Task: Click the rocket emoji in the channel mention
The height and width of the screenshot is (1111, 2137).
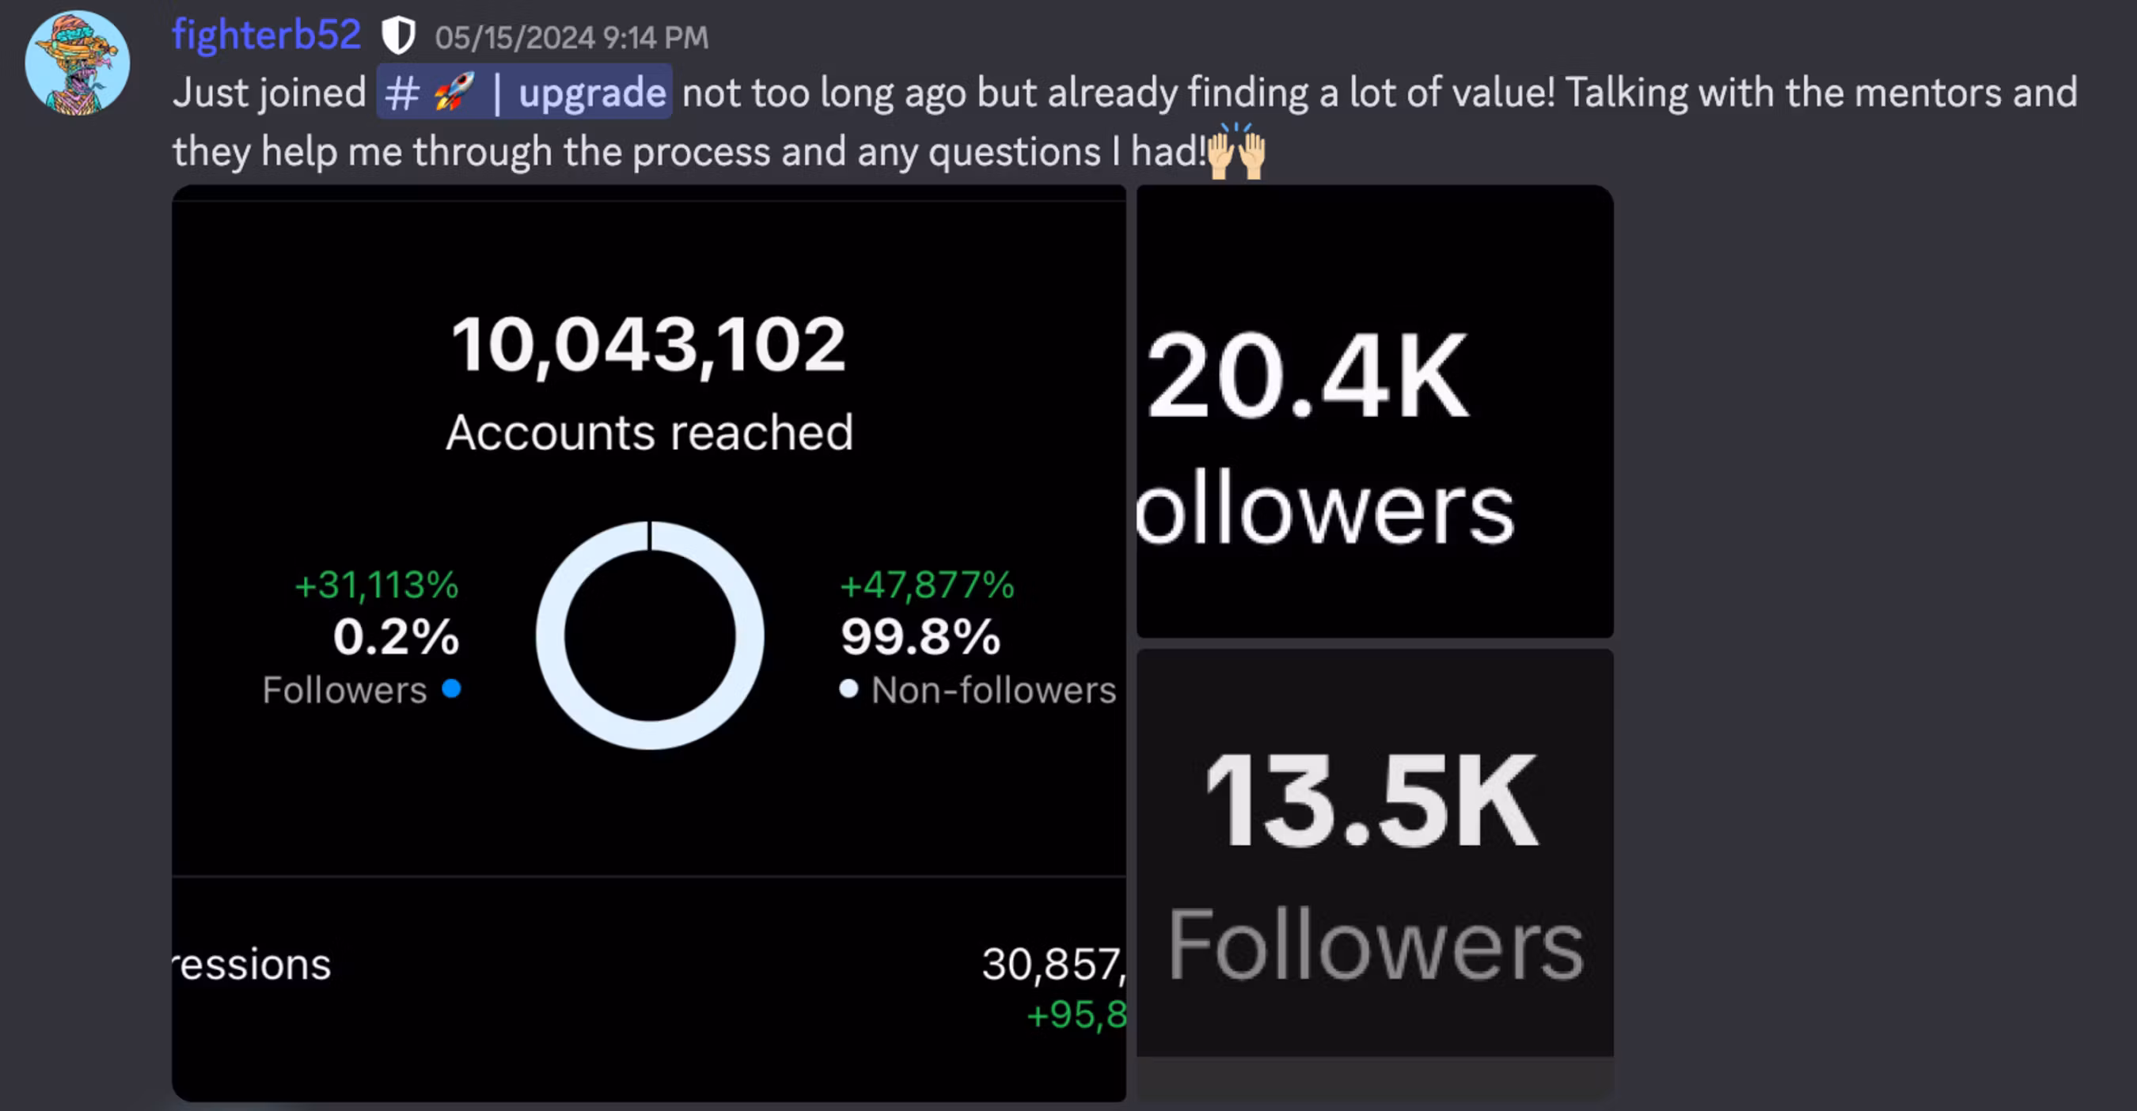Action: (454, 92)
